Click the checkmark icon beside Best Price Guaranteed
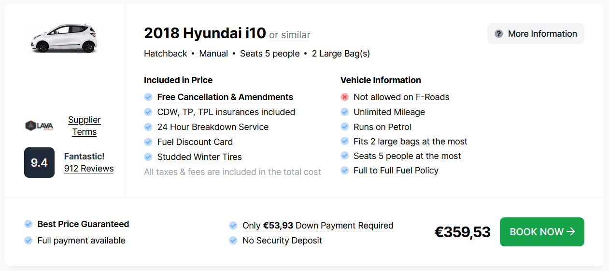 coord(28,224)
